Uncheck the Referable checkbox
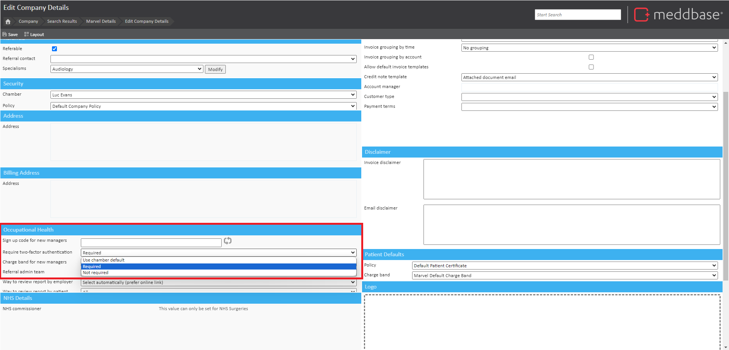 54,49
